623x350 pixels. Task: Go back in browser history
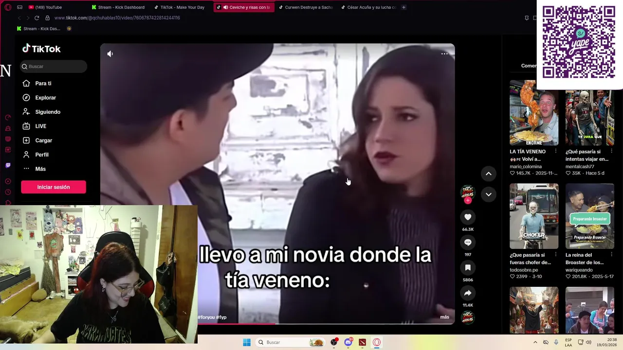click(x=19, y=18)
